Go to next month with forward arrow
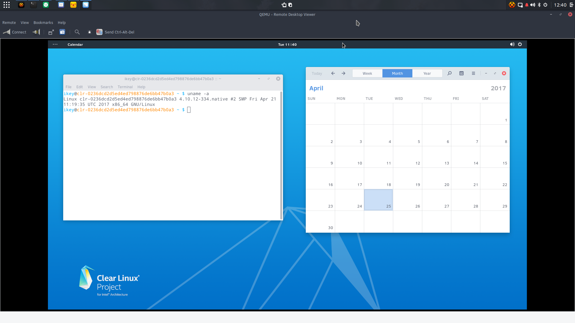Image resolution: width=575 pixels, height=323 pixels. pos(344,73)
